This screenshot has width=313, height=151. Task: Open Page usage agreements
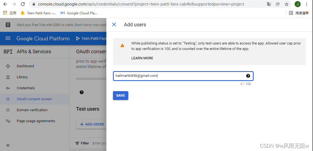coord(36,121)
